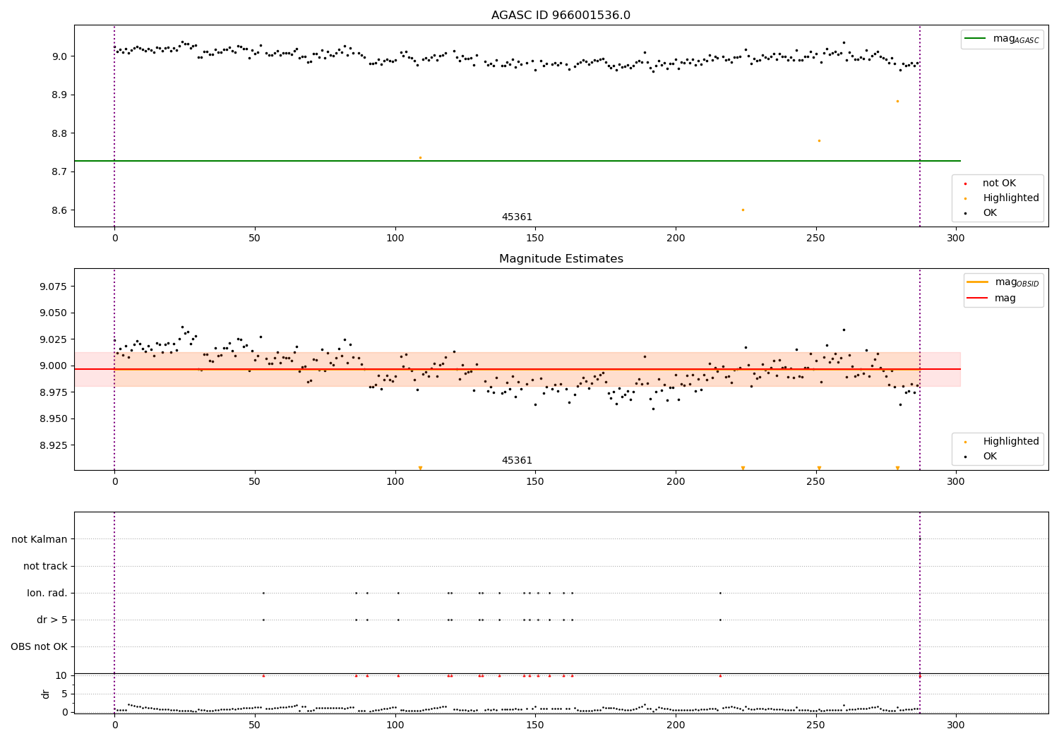1059x741 pixels.
Task: Click orange triangle marker near x=224 in middle plot
Action: 743,468
